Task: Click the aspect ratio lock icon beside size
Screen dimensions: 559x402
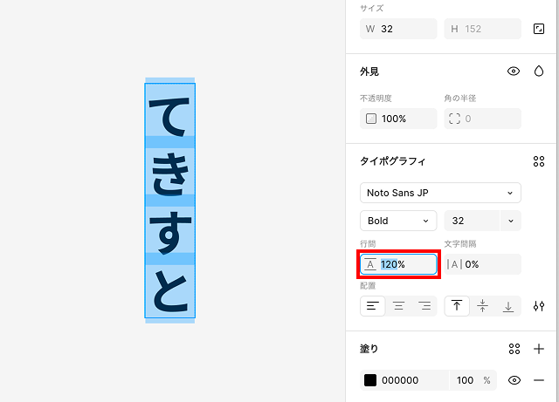Action: click(x=539, y=29)
